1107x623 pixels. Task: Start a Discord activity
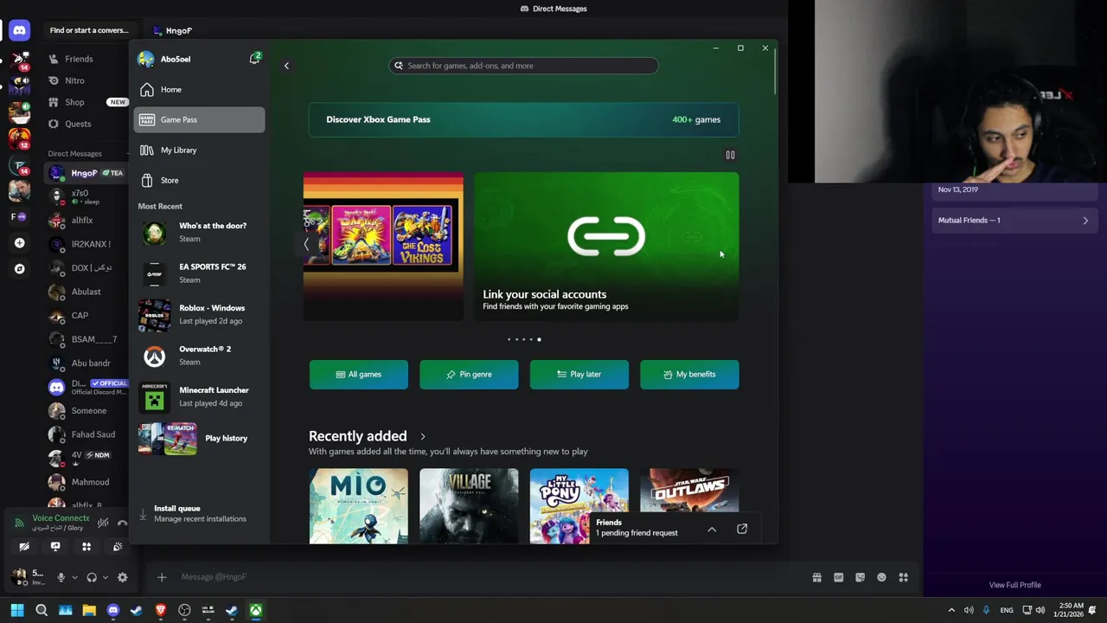(x=86, y=547)
